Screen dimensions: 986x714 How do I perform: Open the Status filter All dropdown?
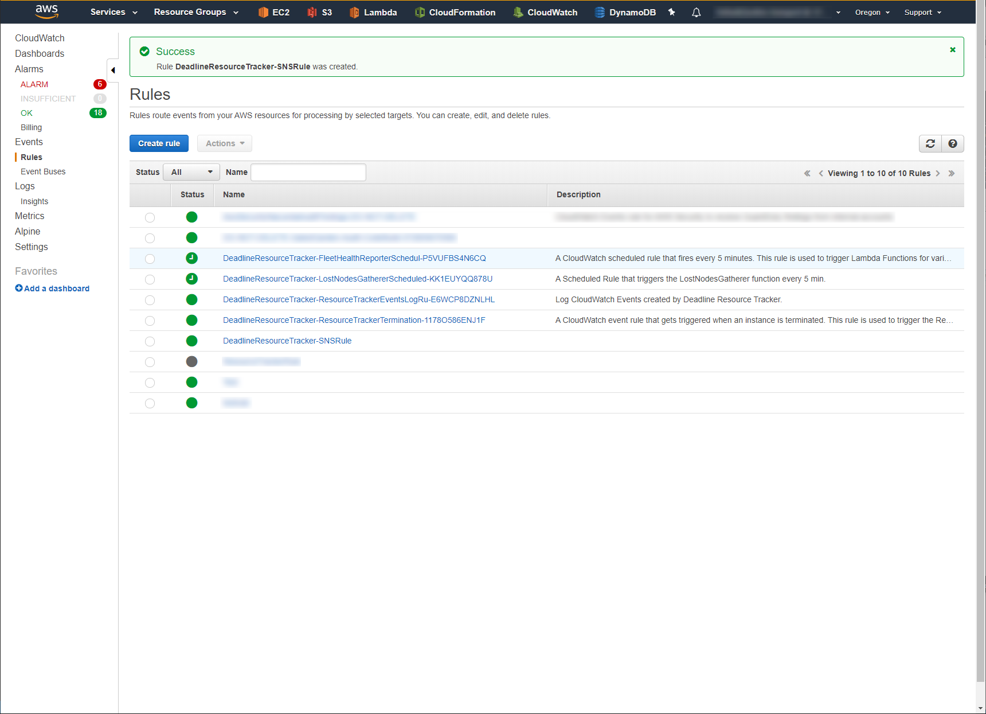[x=191, y=172]
